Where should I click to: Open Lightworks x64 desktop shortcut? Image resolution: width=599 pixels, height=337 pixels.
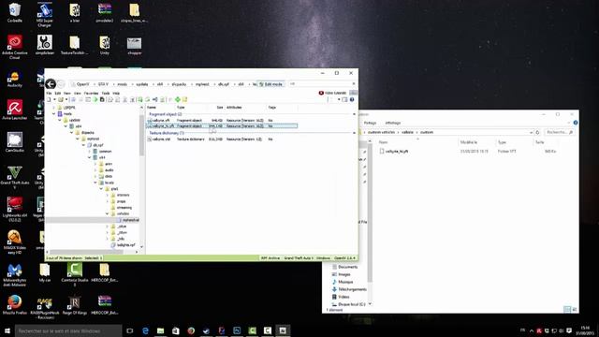click(x=15, y=209)
